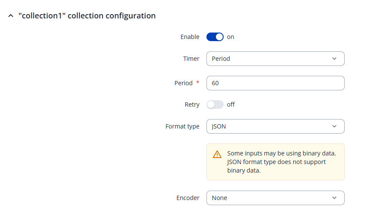This screenshot has height=215, width=376.
Task: Collapse the collection1 configuration section chevron
Action: click(x=11, y=16)
